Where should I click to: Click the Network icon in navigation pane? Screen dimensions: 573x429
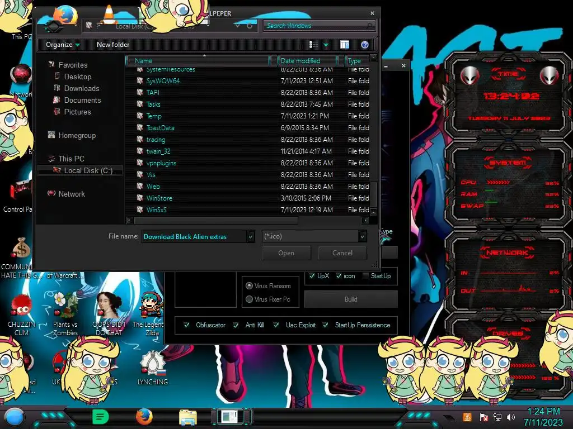51,193
